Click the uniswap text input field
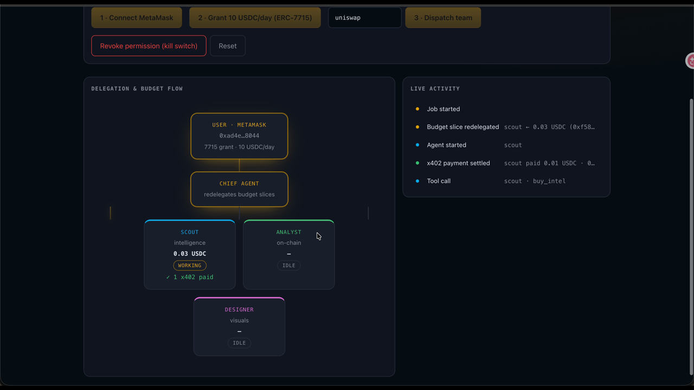Image resolution: width=694 pixels, height=390 pixels. click(x=365, y=18)
